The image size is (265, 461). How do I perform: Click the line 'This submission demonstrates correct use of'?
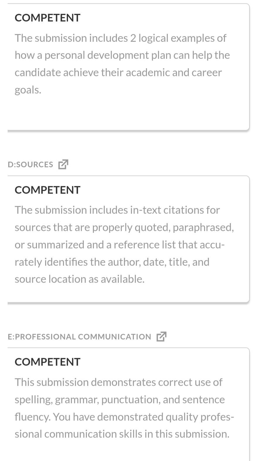(118, 382)
